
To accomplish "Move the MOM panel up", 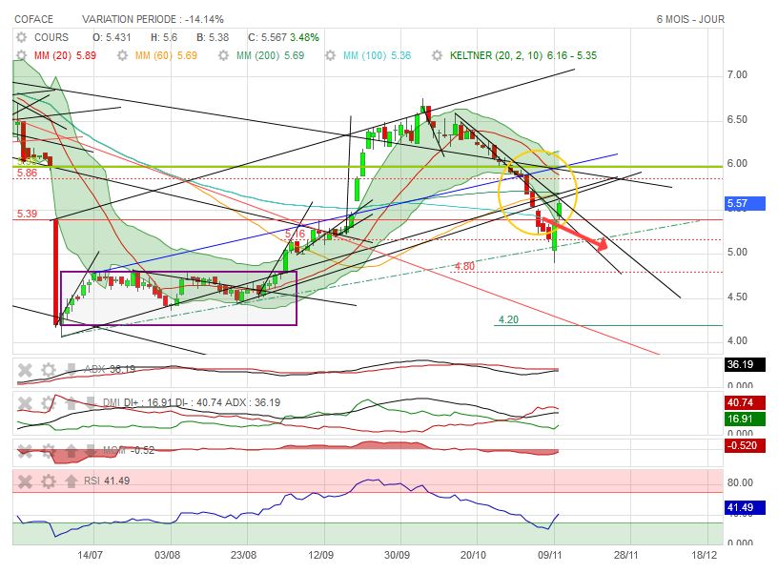I will (71, 451).
